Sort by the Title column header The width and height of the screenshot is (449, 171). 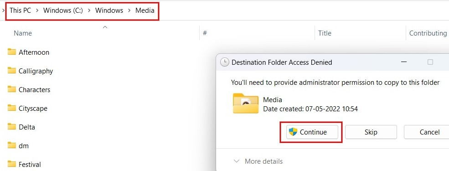325,33
